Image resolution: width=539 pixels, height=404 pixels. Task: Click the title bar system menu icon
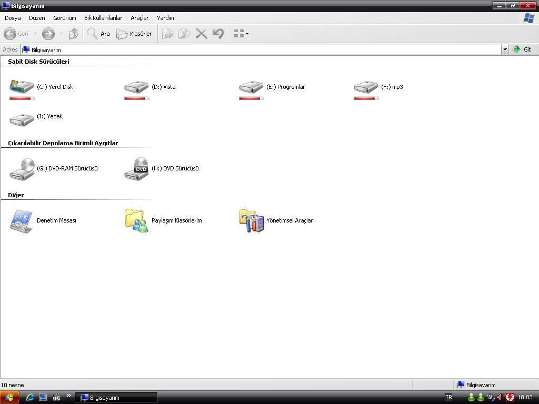pyautogui.click(x=5, y=5)
